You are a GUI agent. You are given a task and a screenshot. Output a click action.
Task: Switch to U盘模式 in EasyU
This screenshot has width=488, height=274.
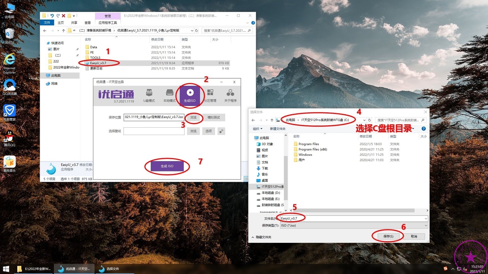(x=149, y=95)
